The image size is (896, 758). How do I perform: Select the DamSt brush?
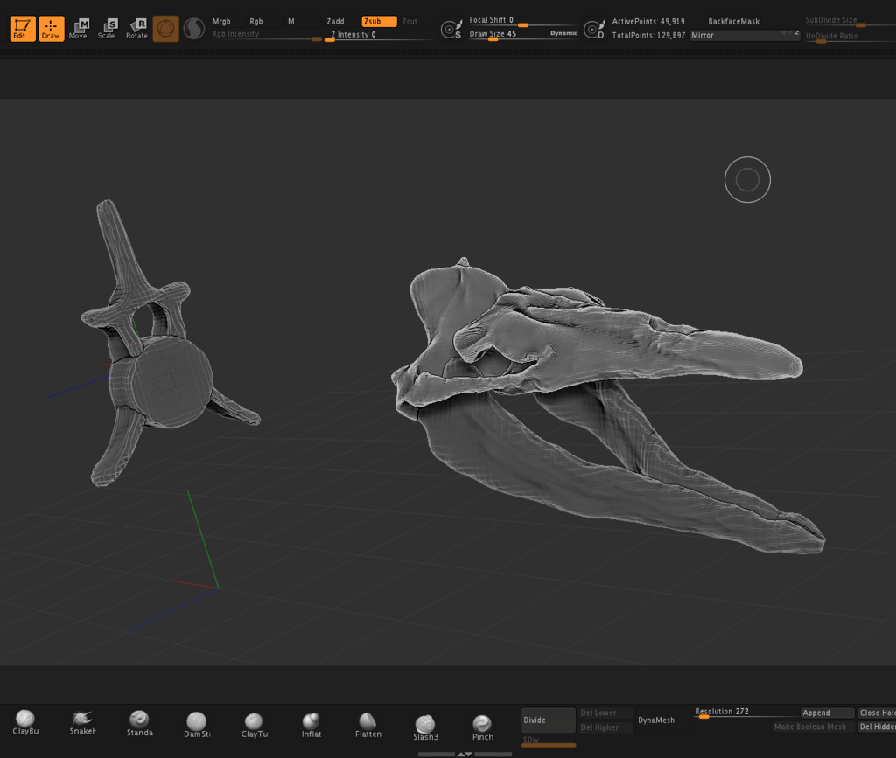pyautogui.click(x=197, y=724)
